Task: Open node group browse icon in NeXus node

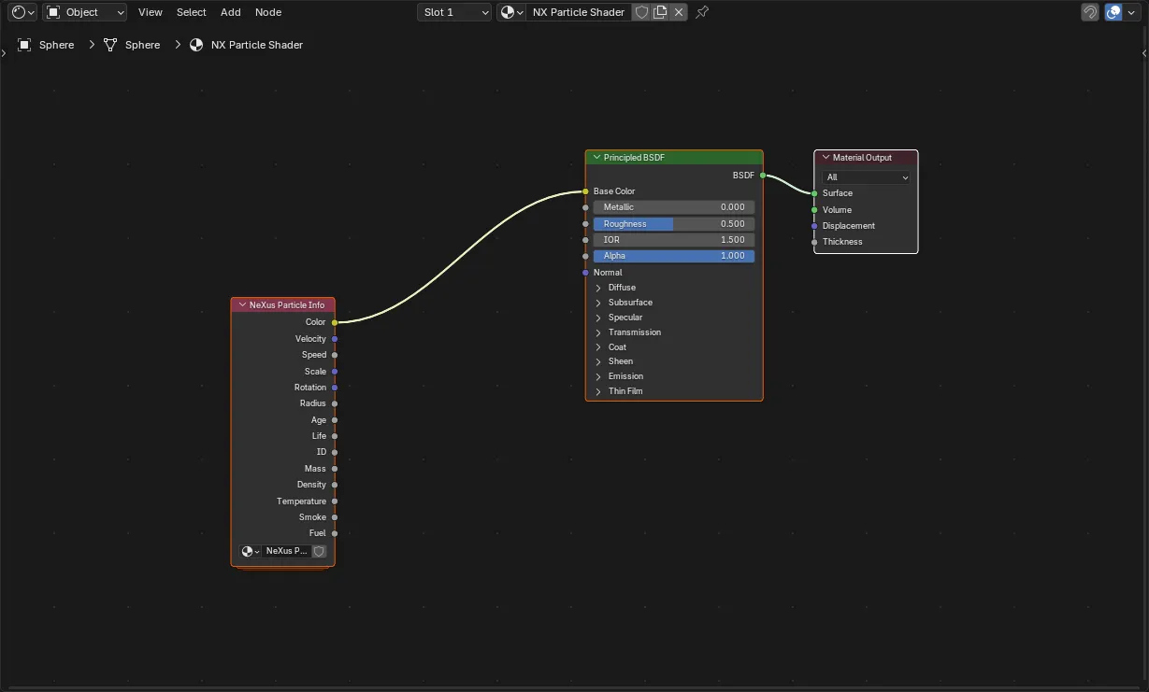Action: (x=251, y=551)
